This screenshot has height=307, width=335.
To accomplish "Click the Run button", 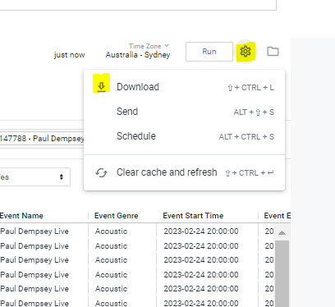I will pyautogui.click(x=209, y=52).
